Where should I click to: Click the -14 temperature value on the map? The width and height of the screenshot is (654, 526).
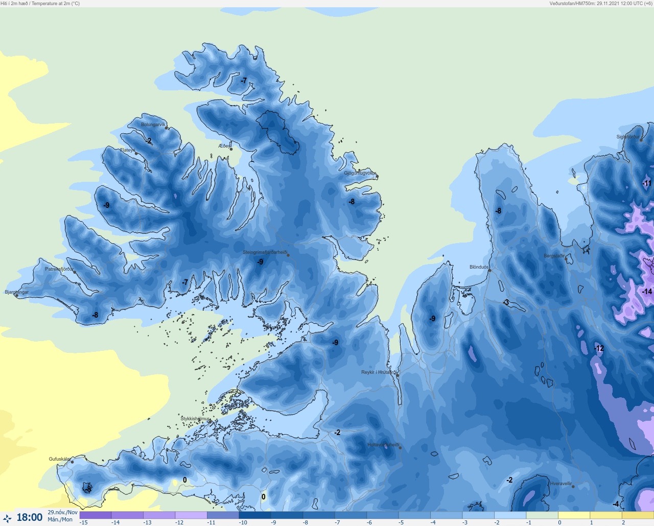(647, 292)
